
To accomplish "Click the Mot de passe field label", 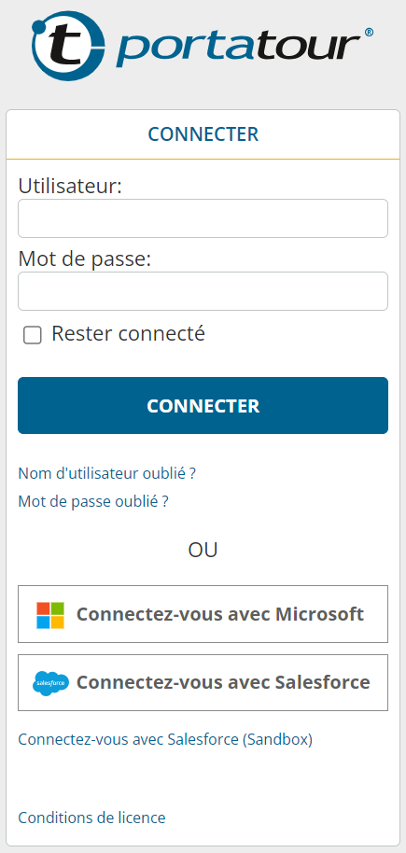I will click(84, 259).
